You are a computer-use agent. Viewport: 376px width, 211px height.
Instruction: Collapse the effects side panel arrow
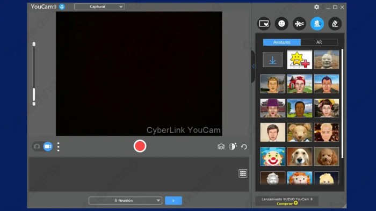pos(253,67)
